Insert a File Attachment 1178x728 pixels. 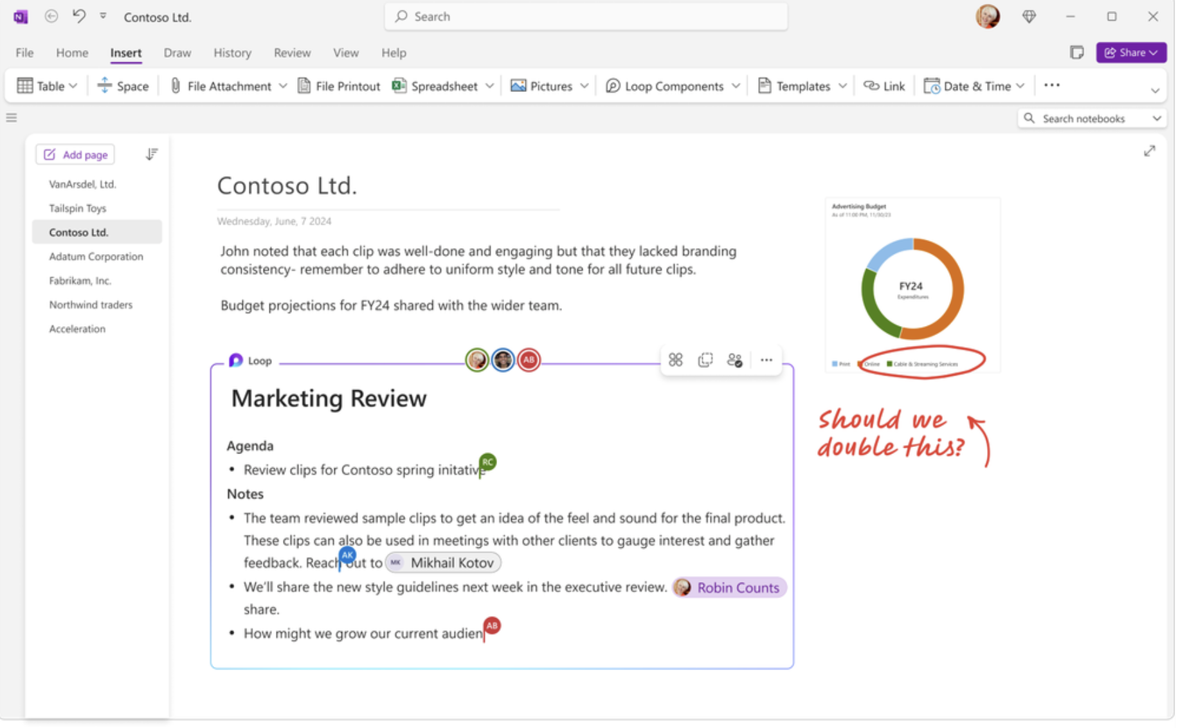(x=228, y=86)
